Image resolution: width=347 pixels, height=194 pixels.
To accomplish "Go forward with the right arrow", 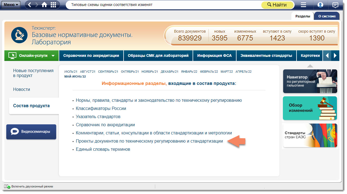I will tap(37, 5).
